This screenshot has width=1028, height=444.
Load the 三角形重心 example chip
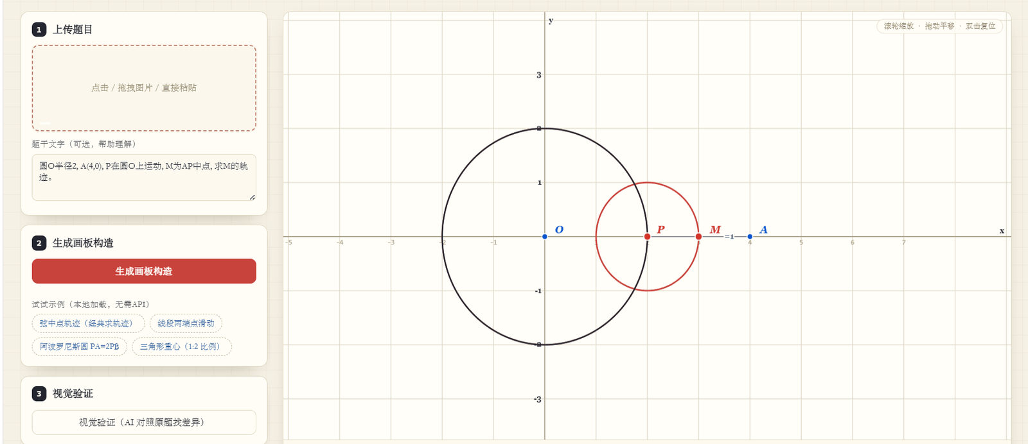click(x=182, y=346)
